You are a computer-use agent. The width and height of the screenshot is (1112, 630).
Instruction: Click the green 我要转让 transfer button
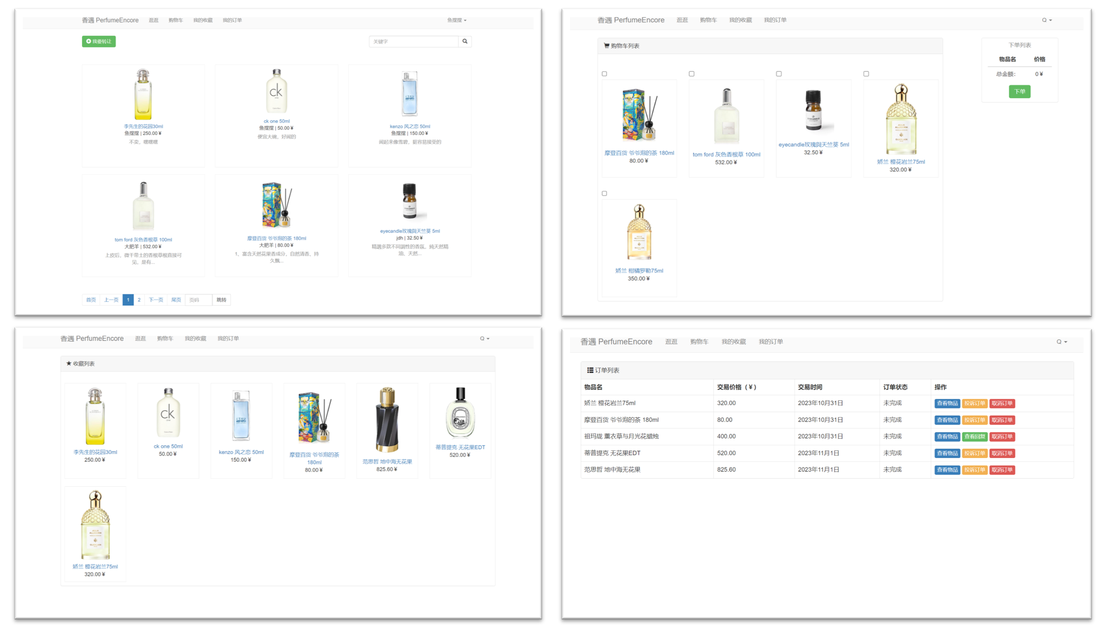coord(99,41)
